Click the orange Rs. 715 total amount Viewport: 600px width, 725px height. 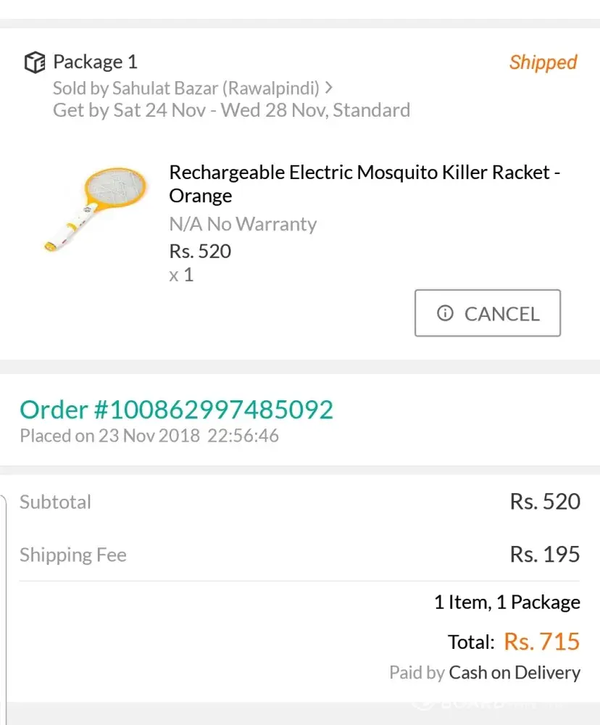pos(542,642)
